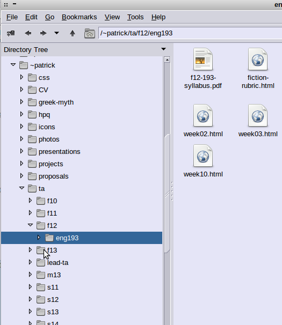Open the Bookmarks menu
This screenshot has height=325, width=282.
[79, 17]
